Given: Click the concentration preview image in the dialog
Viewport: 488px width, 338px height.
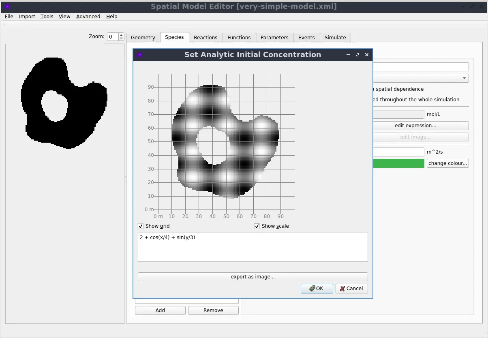Looking at the screenshot, I should coord(225,141).
